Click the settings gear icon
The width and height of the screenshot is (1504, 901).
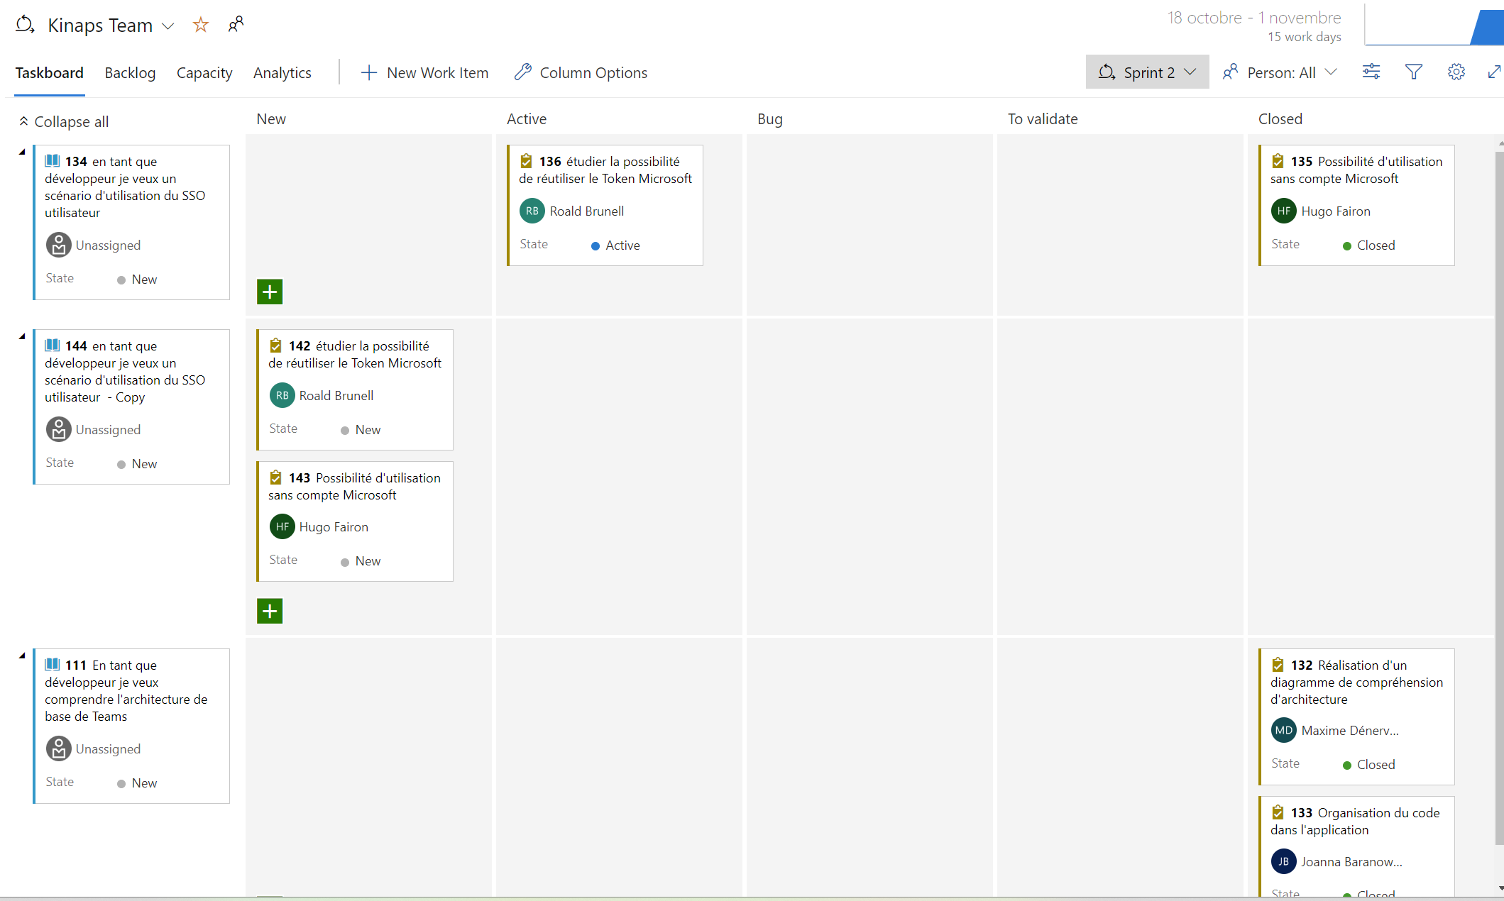pos(1456,72)
